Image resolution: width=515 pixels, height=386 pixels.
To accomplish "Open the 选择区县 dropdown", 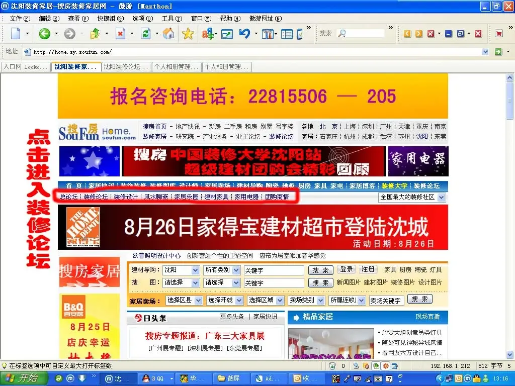I will click(x=184, y=300).
